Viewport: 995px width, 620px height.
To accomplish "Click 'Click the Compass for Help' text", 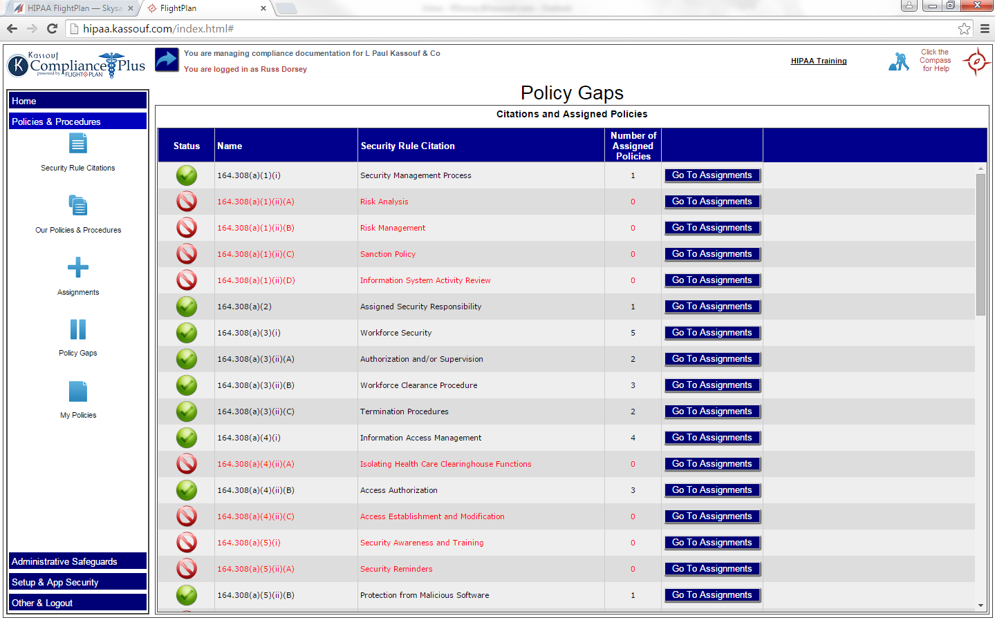I will coord(935,60).
